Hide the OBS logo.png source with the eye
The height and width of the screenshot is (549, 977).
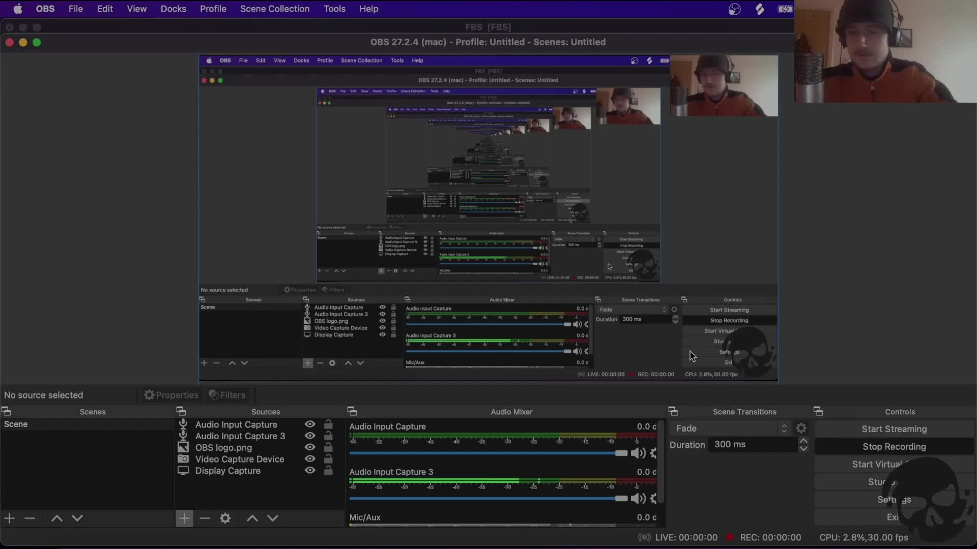tap(310, 447)
